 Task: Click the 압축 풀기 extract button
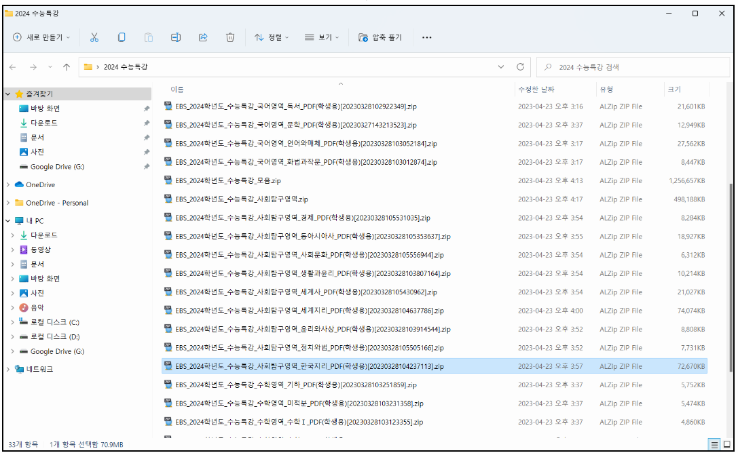[x=380, y=37]
